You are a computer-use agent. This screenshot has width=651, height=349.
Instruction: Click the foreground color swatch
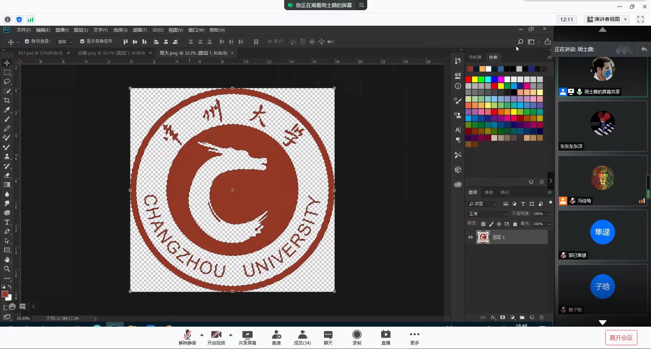5,294
